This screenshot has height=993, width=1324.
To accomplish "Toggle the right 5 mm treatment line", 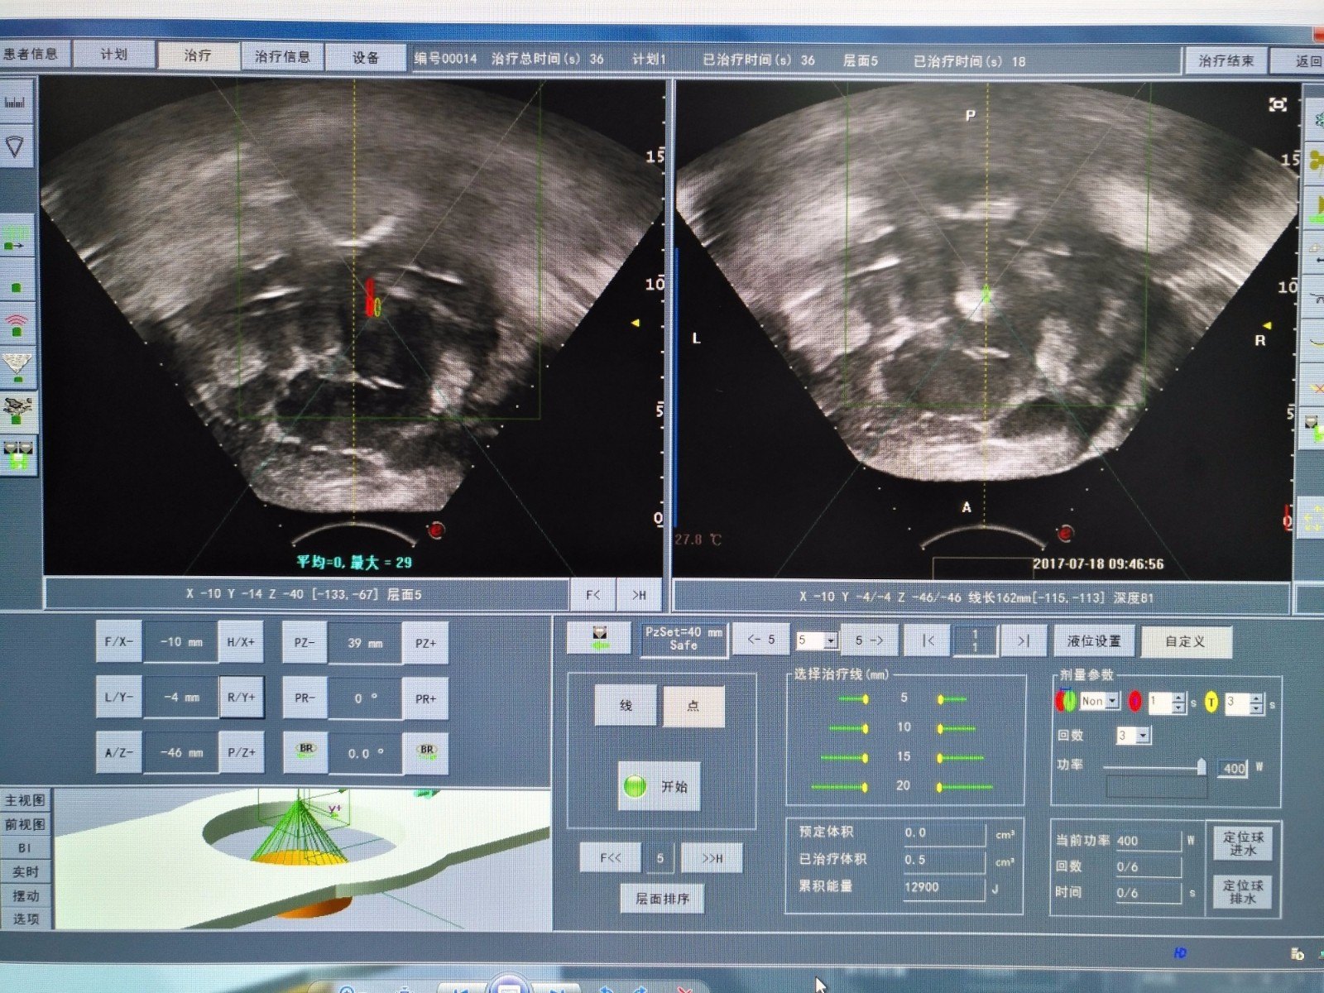I will click(x=952, y=699).
